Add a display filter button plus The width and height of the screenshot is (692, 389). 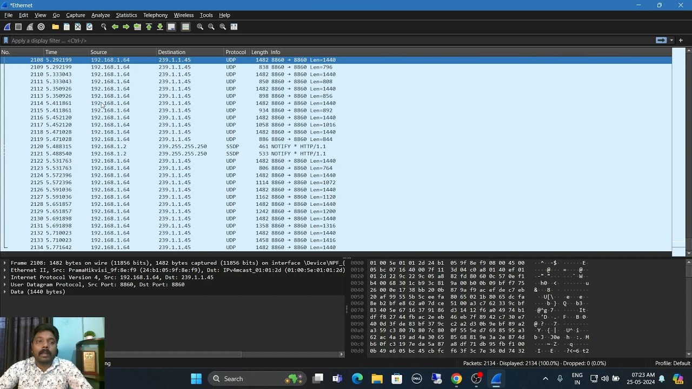point(681,41)
